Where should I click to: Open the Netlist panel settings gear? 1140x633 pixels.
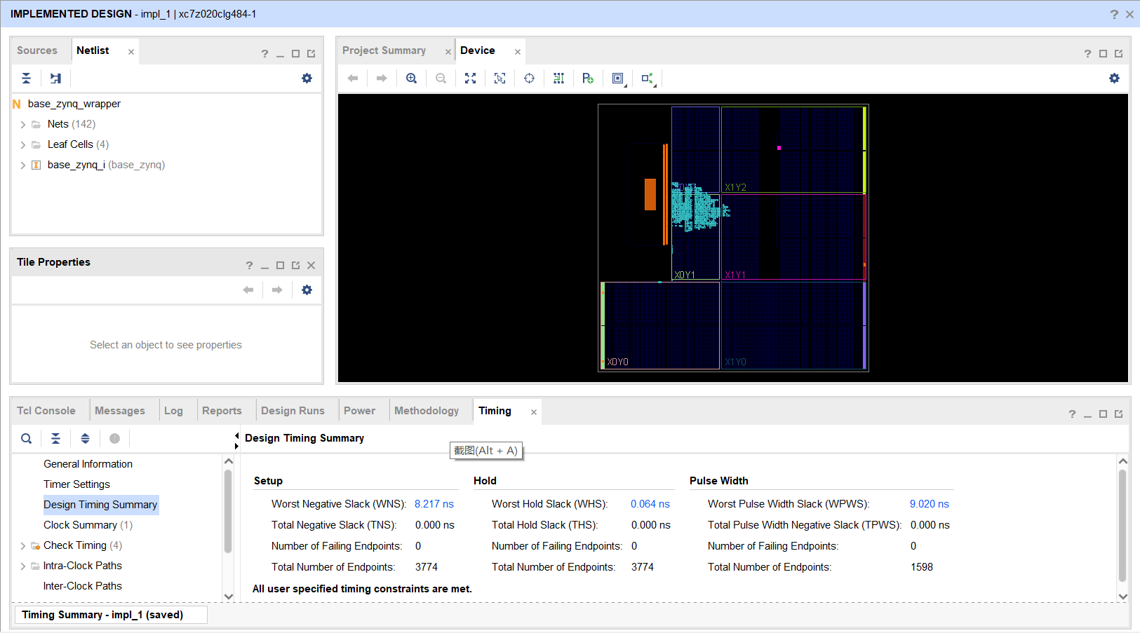[x=307, y=78]
